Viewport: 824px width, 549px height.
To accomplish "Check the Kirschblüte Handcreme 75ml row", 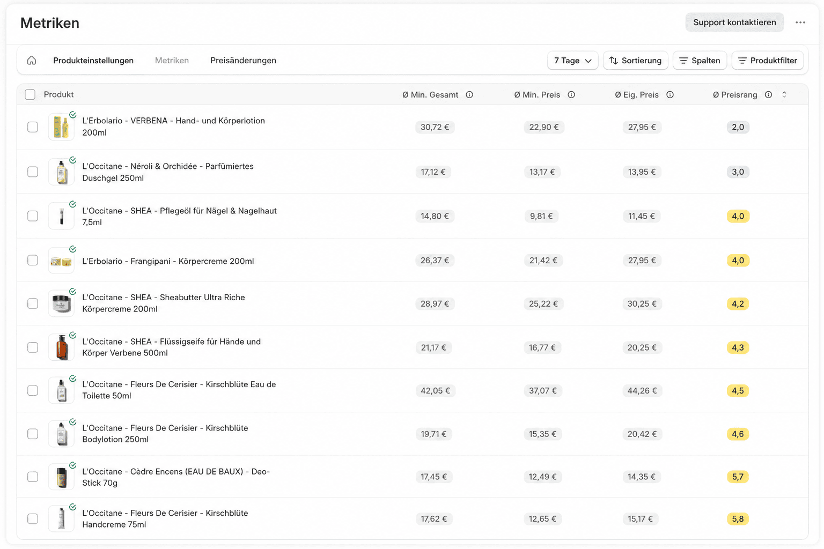I will 33,519.
